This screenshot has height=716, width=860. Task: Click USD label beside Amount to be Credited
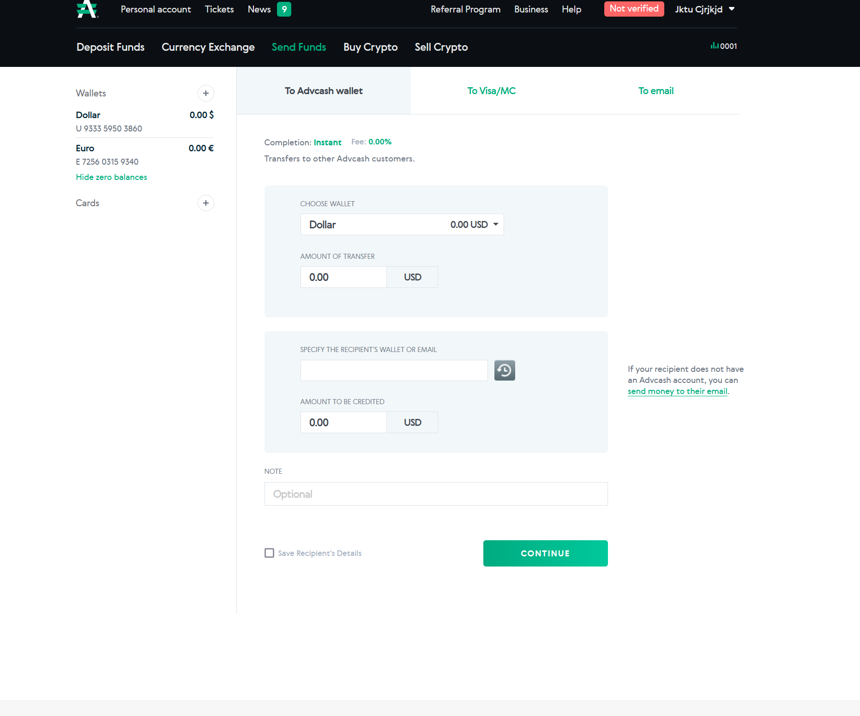point(412,423)
